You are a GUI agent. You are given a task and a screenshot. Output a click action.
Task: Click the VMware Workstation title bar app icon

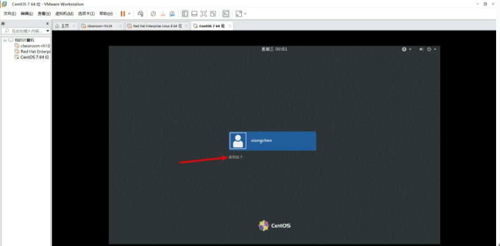tap(4, 4)
